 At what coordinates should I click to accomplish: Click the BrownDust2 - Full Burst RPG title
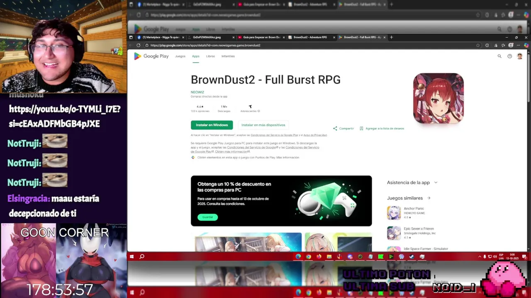click(265, 79)
